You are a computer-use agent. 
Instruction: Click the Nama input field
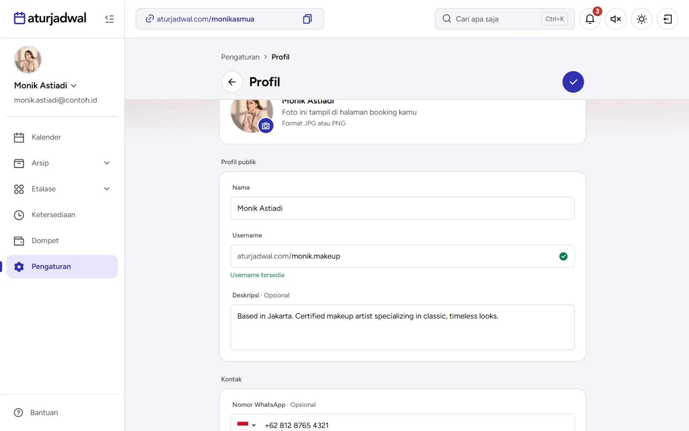point(402,208)
